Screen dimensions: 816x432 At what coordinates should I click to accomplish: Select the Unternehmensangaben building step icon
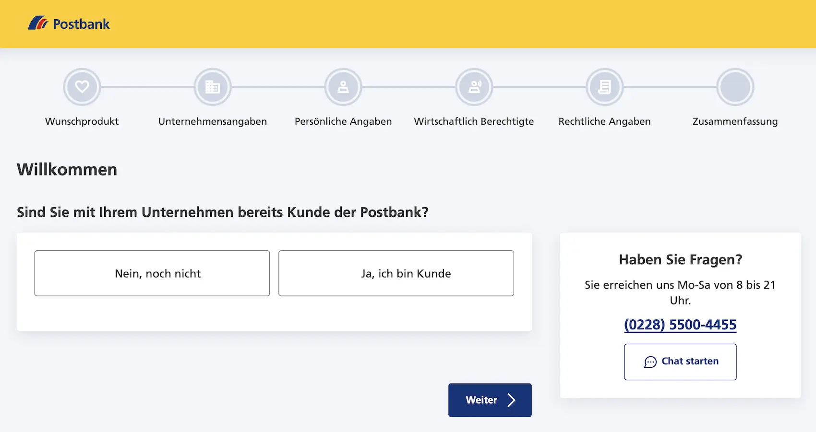click(x=213, y=87)
